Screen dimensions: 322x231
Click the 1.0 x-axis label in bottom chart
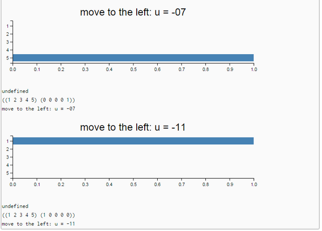coord(254,184)
